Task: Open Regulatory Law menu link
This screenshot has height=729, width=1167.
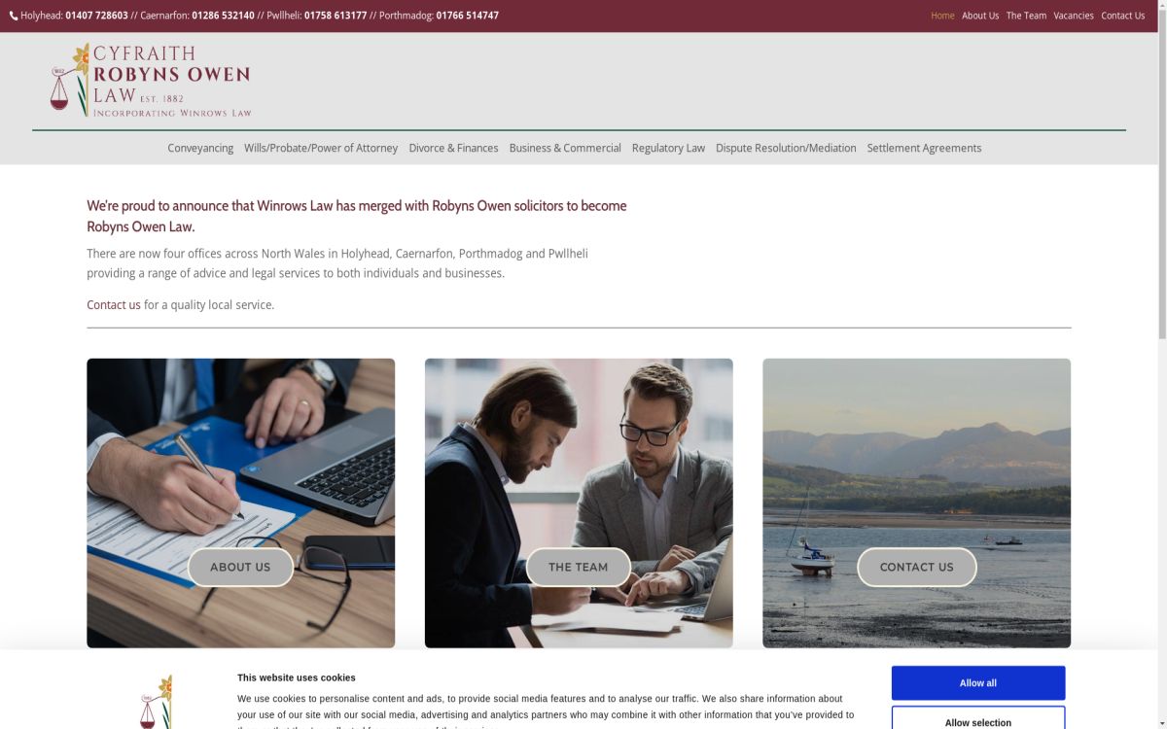Action: tap(668, 148)
